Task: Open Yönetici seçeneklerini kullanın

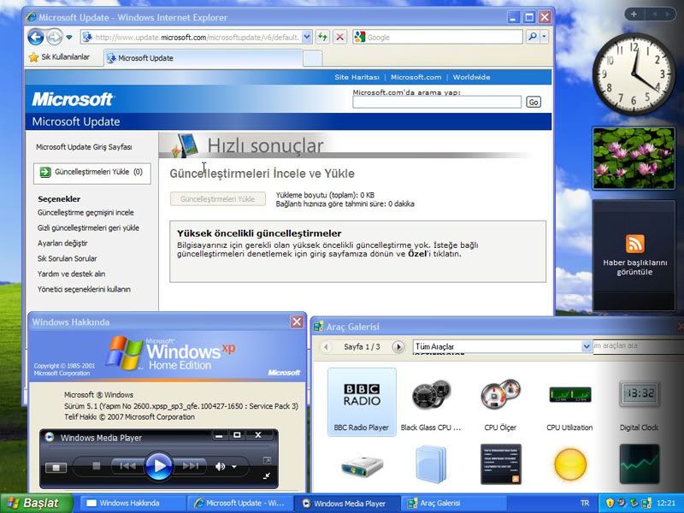Action: tap(84, 289)
